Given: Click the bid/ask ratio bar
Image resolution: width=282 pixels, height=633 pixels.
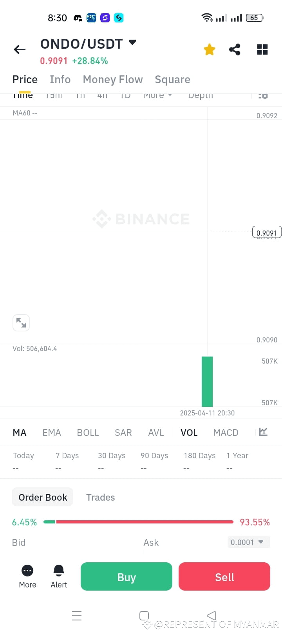Looking at the screenshot, I should click(x=139, y=522).
